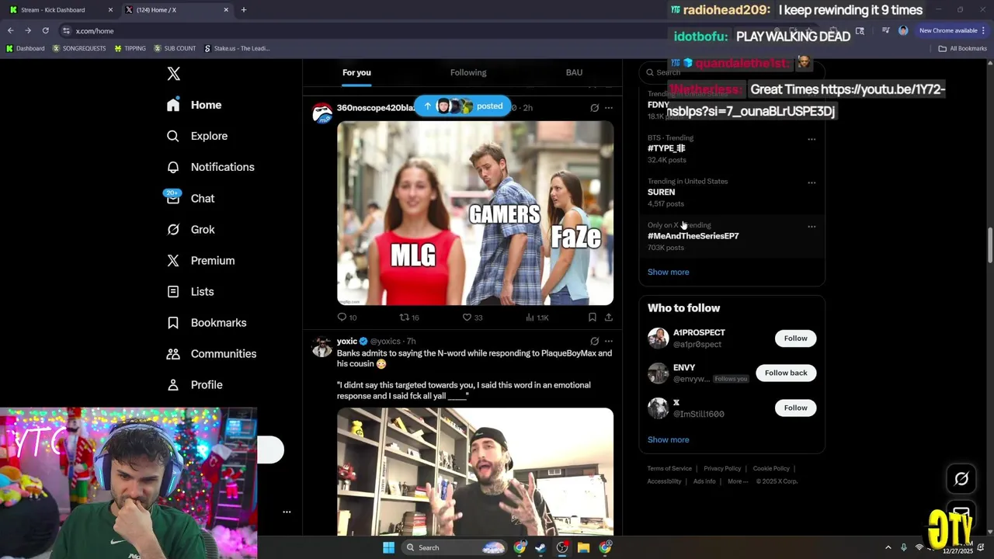Open the Privacy Policy link
Image resolution: width=994 pixels, height=559 pixels.
(722, 469)
